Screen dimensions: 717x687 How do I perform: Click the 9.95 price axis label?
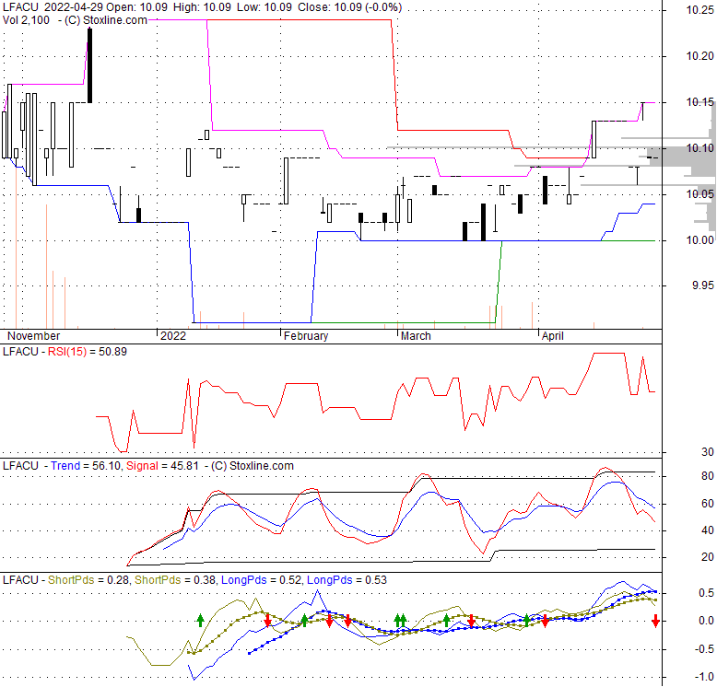[x=703, y=285]
